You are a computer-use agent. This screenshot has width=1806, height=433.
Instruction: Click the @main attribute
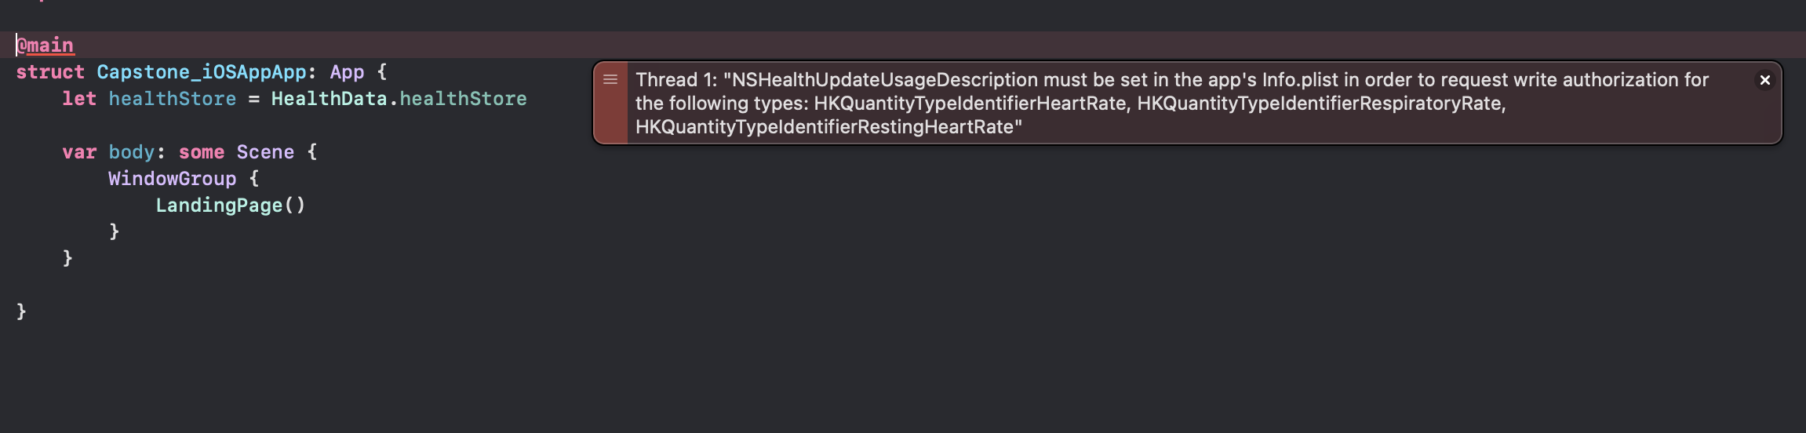pos(46,45)
